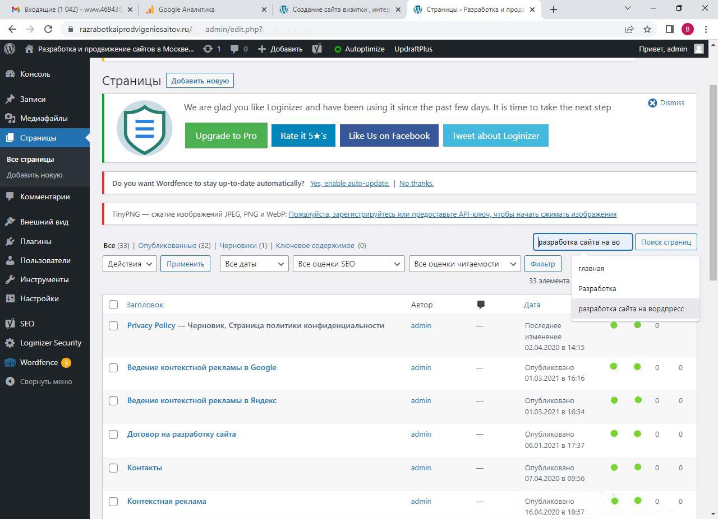Open the Yoast SEO admin bar icon

317,49
